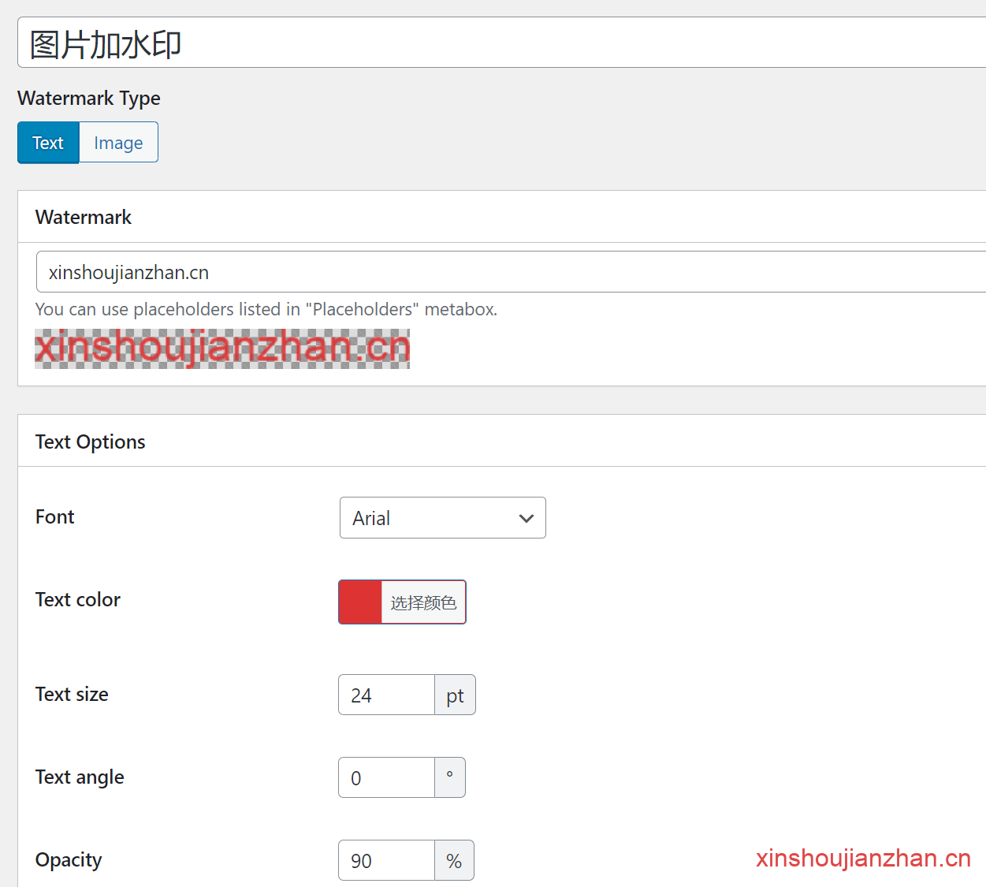Click the Watermark panel heading
Viewport: 986px width, 887px height.
[84, 217]
